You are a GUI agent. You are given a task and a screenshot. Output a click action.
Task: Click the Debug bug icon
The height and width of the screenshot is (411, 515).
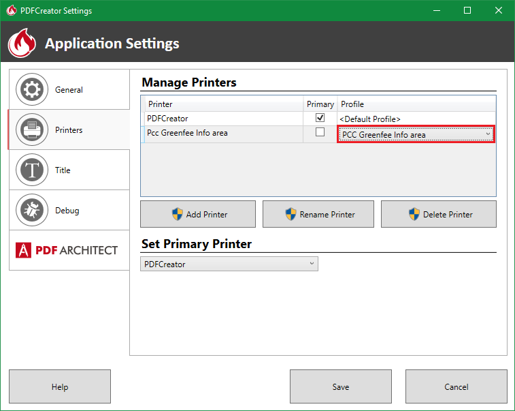tap(32, 210)
